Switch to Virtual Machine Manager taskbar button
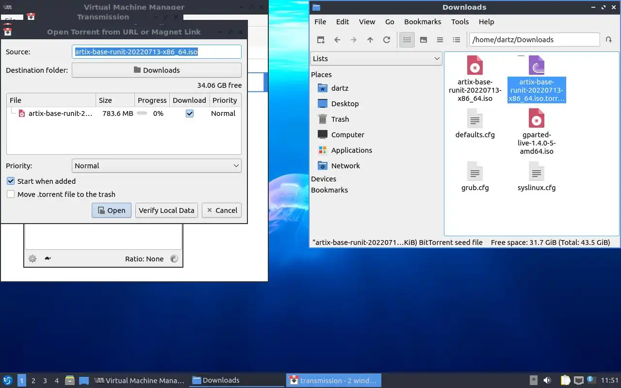This screenshot has height=388, width=621. click(x=139, y=380)
